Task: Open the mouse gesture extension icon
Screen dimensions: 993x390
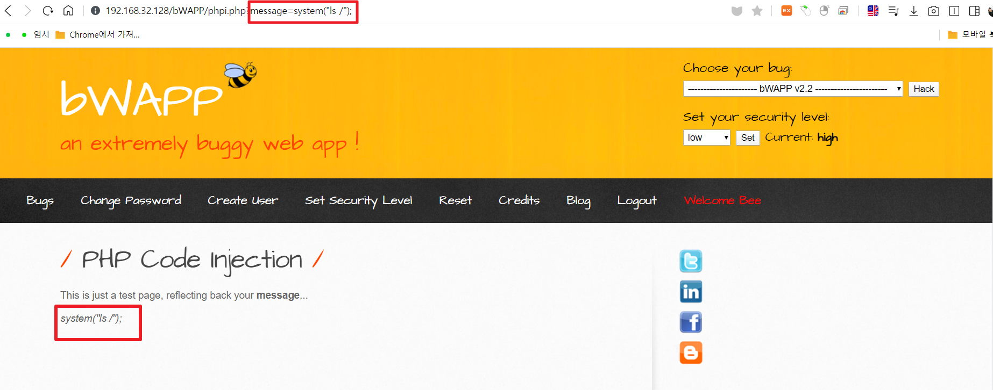Action: (x=824, y=11)
